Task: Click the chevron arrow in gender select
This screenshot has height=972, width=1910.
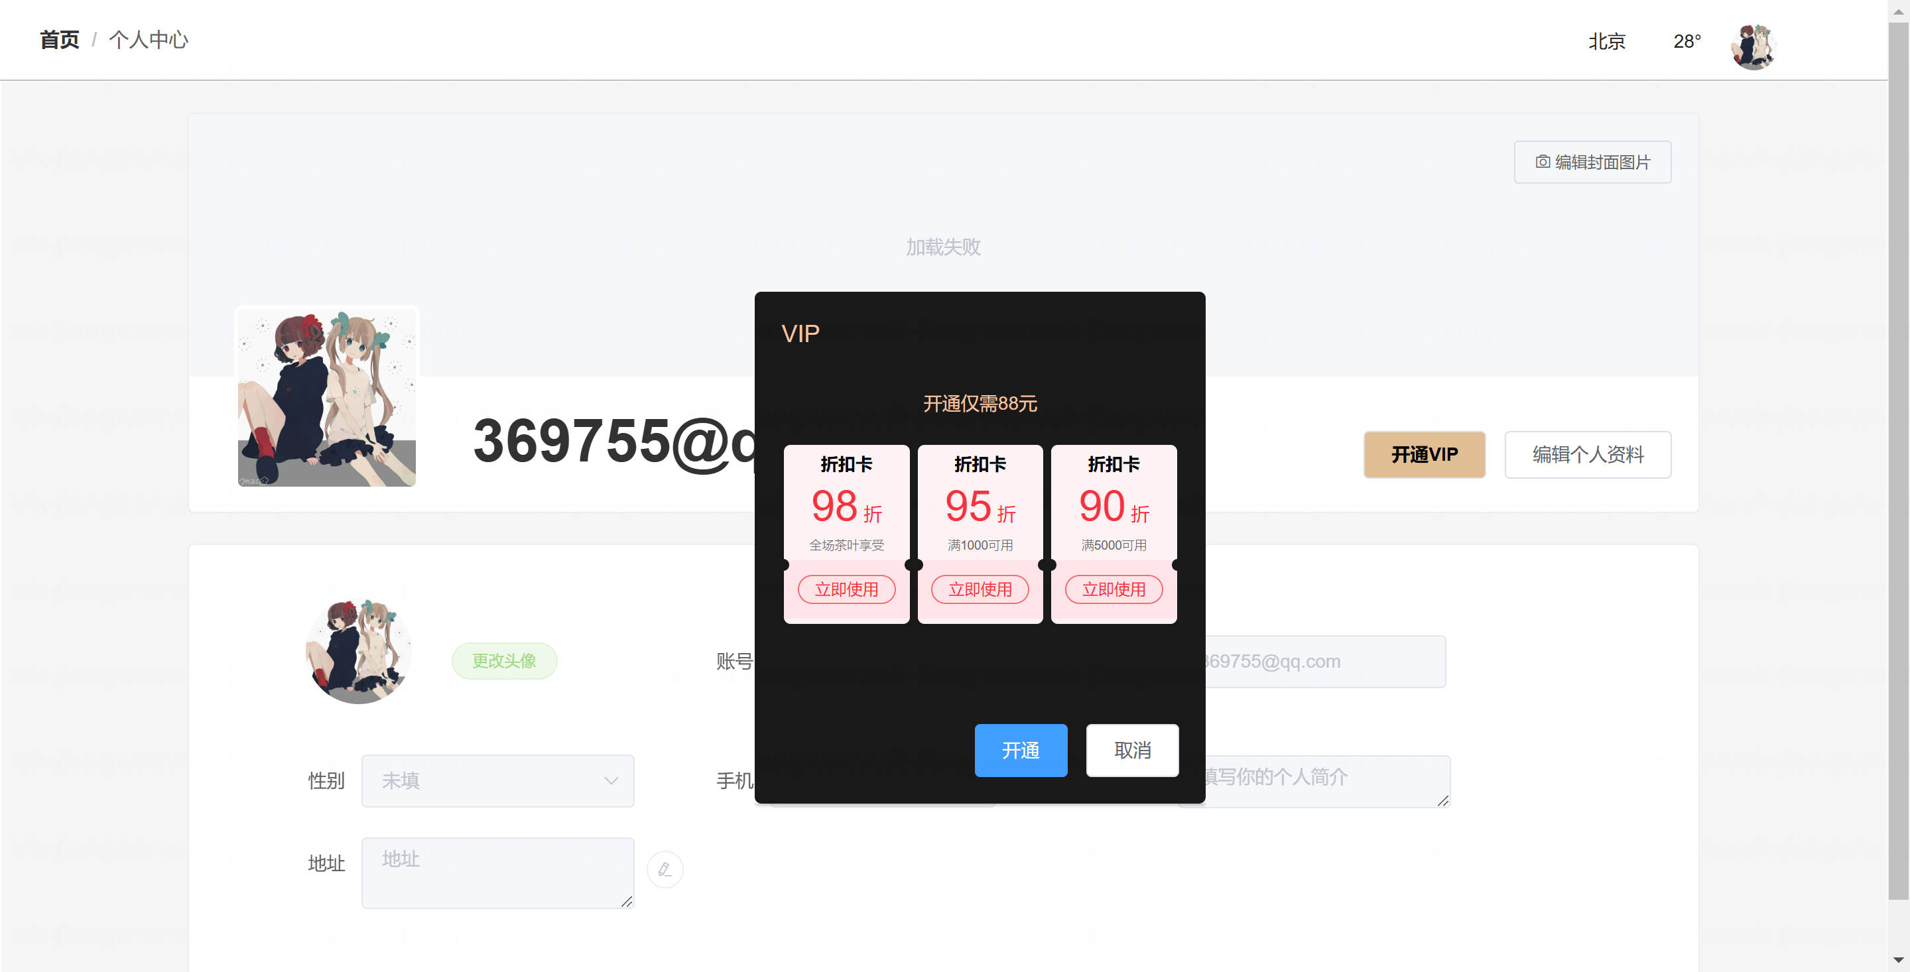Action: coord(611,780)
